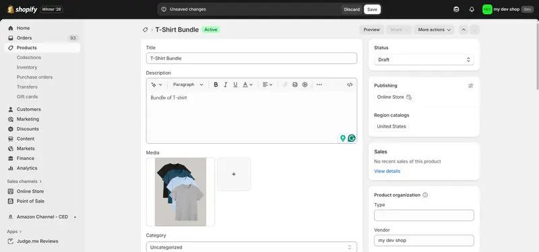This screenshot has height=252, width=539.
Task: Click the green MDS store avatar
Action: tap(487, 9)
